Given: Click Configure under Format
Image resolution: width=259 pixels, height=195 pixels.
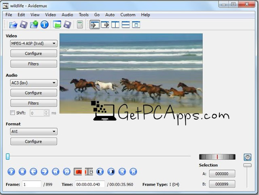Looking at the screenshot, I should pos(34,141).
